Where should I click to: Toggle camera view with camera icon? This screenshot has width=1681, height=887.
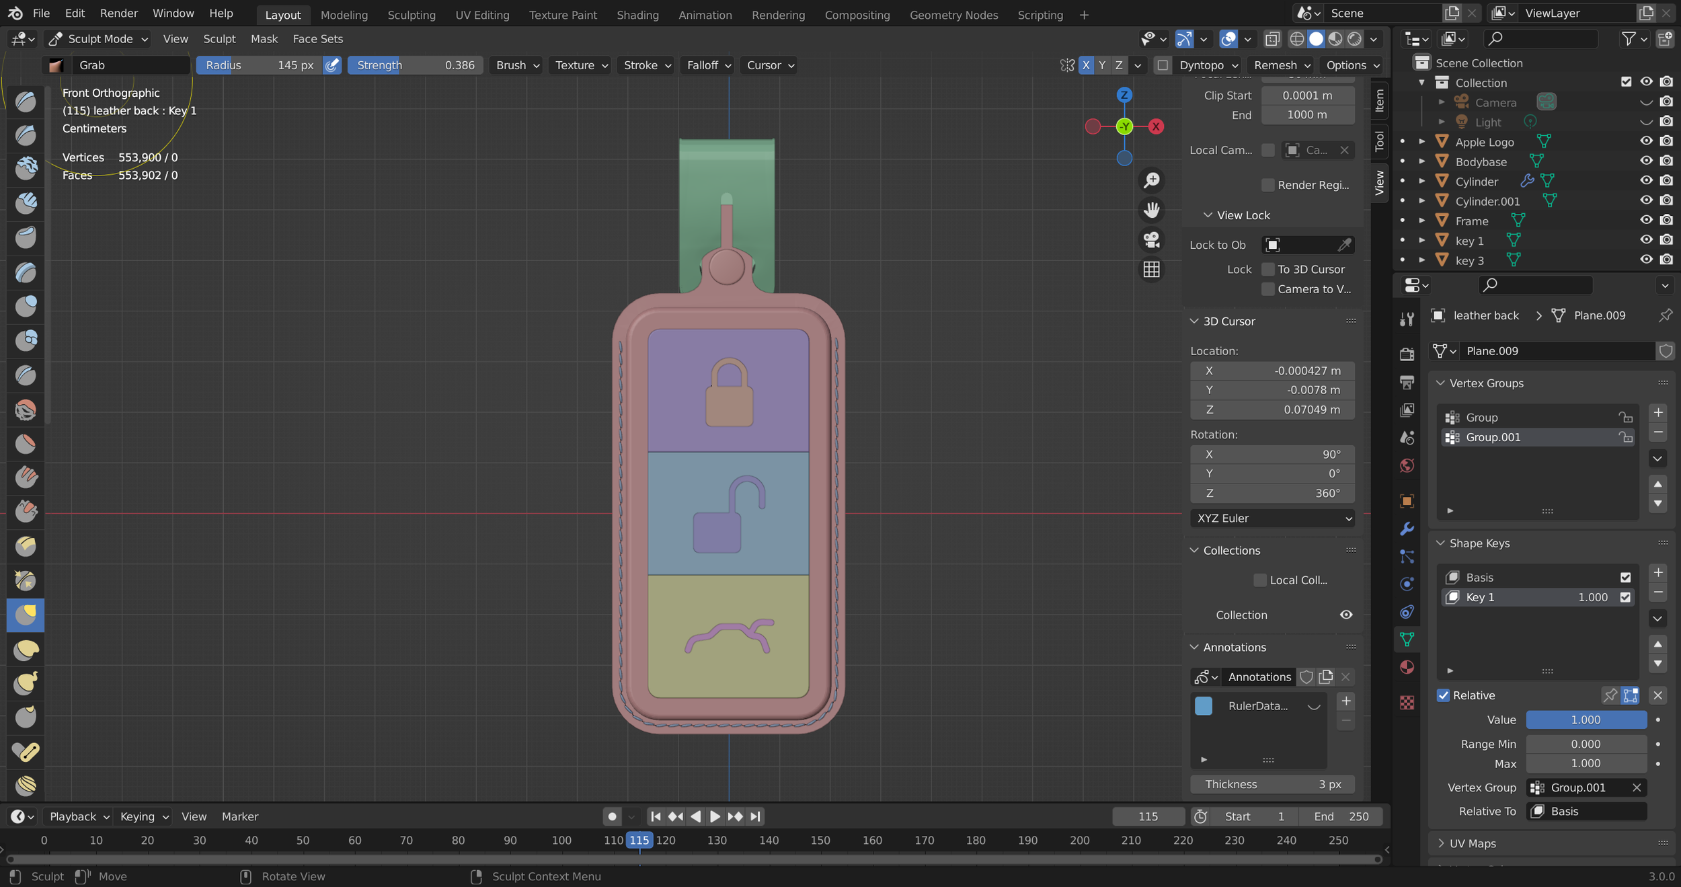1152,240
